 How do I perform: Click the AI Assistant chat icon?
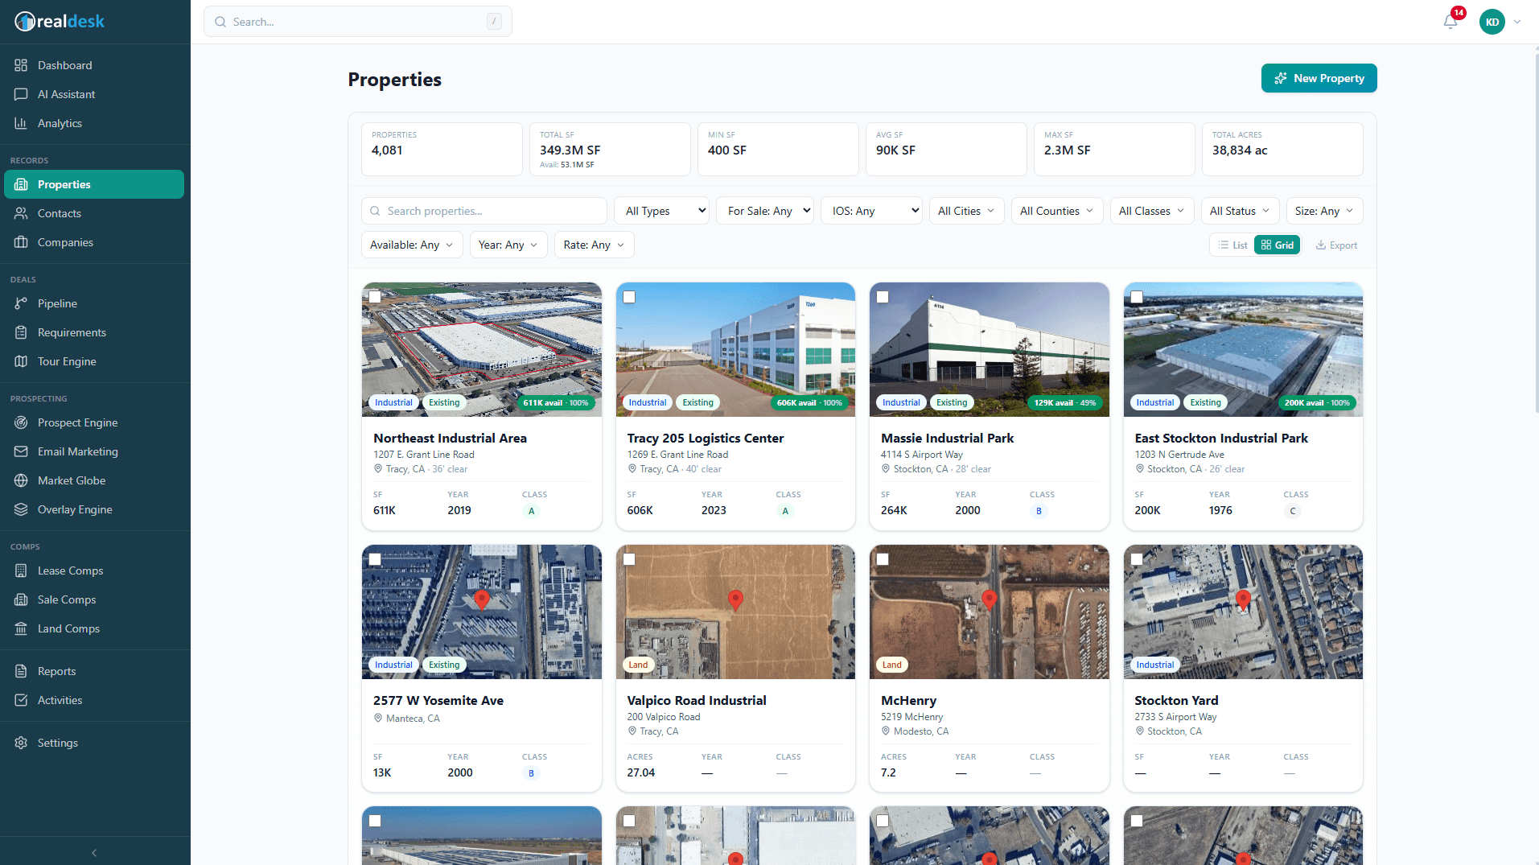(21, 94)
